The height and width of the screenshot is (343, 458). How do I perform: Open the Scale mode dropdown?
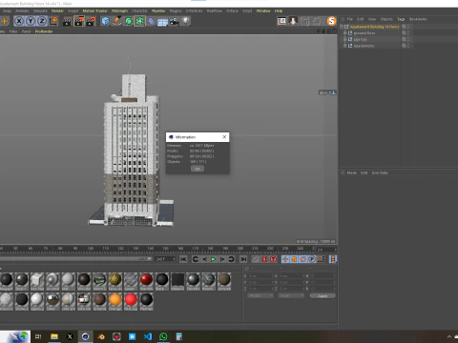(291, 296)
